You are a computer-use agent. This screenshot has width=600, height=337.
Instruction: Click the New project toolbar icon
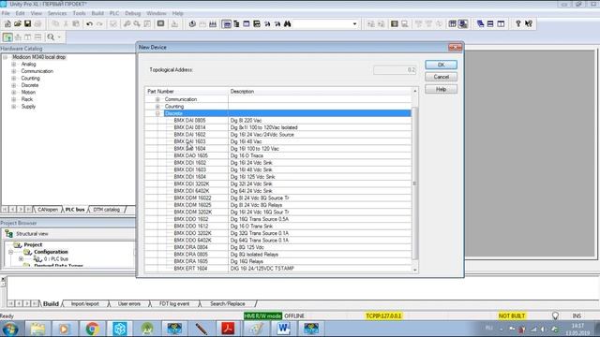pos(7,23)
